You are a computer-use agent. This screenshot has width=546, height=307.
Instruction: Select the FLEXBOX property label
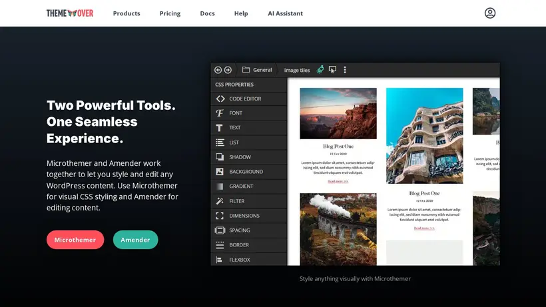[x=240, y=260]
